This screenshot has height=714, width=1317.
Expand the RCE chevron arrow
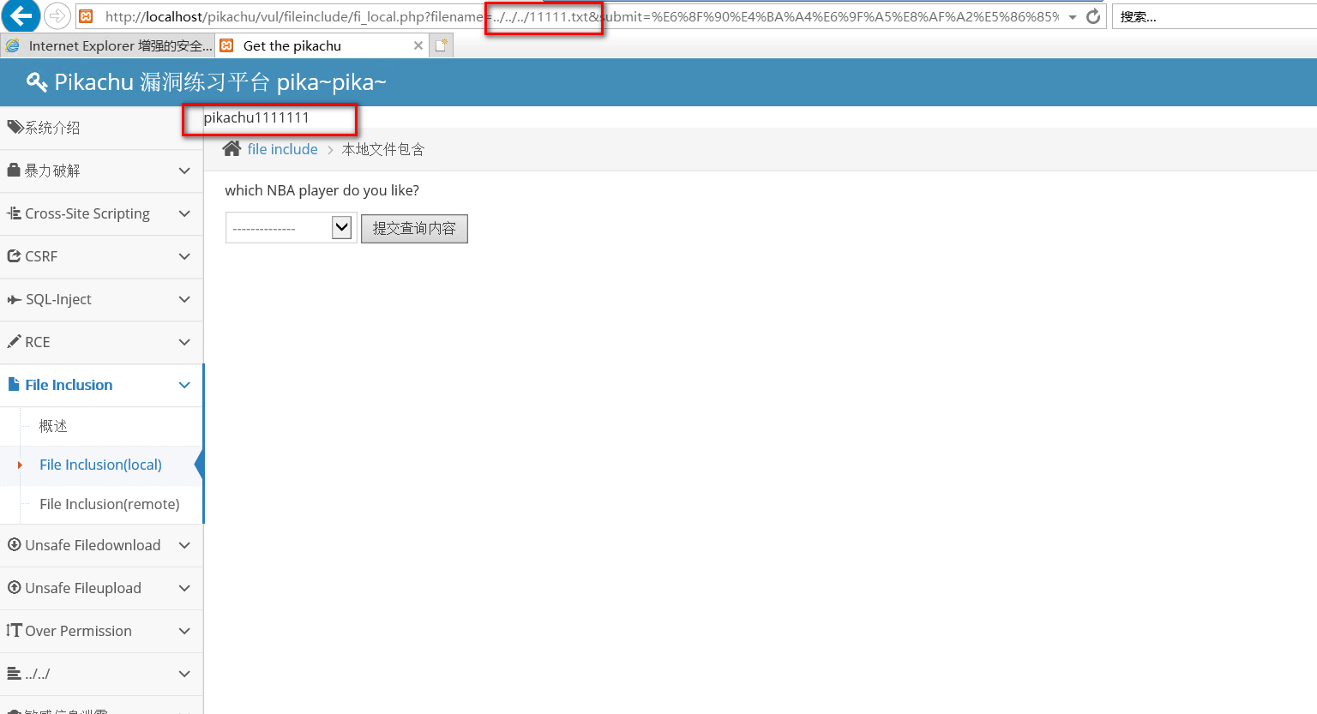pos(184,342)
